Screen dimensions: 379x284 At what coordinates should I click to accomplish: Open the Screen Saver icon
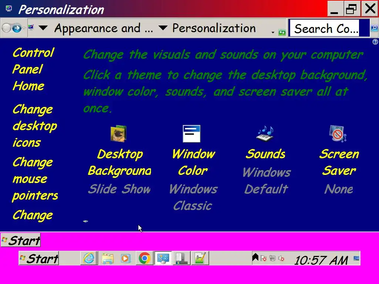click(x=338, y=133)
